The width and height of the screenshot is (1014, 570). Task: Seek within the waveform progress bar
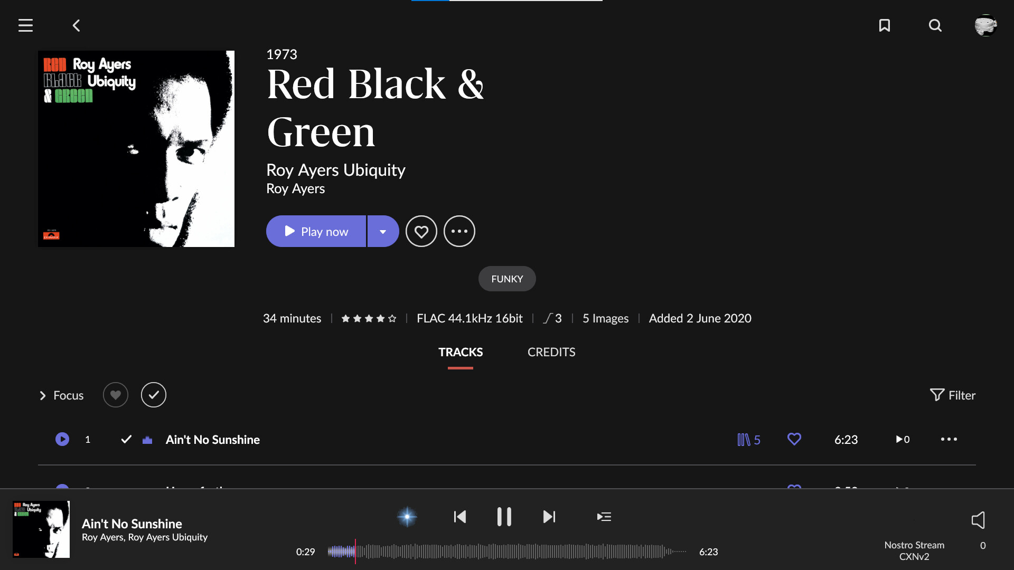point(507,552)
